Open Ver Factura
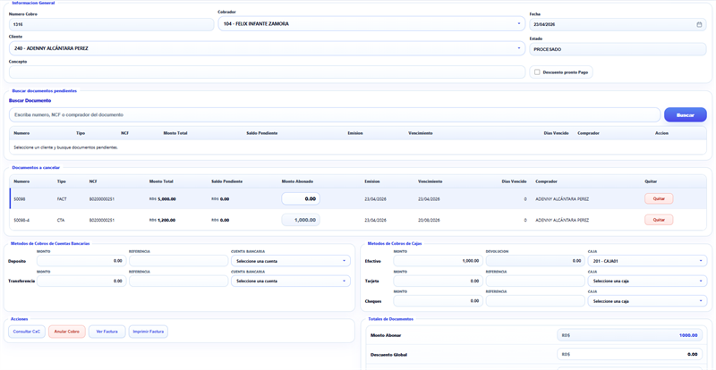 tap(107, 332)
